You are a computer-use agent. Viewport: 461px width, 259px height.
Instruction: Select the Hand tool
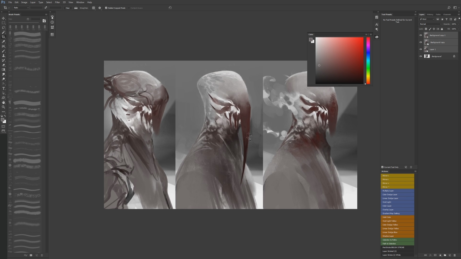pyautogui.click(x=4, y=102)
